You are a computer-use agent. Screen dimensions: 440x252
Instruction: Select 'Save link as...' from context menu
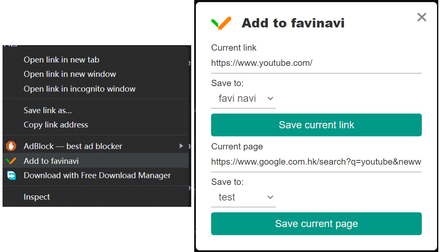click(47, 110)
